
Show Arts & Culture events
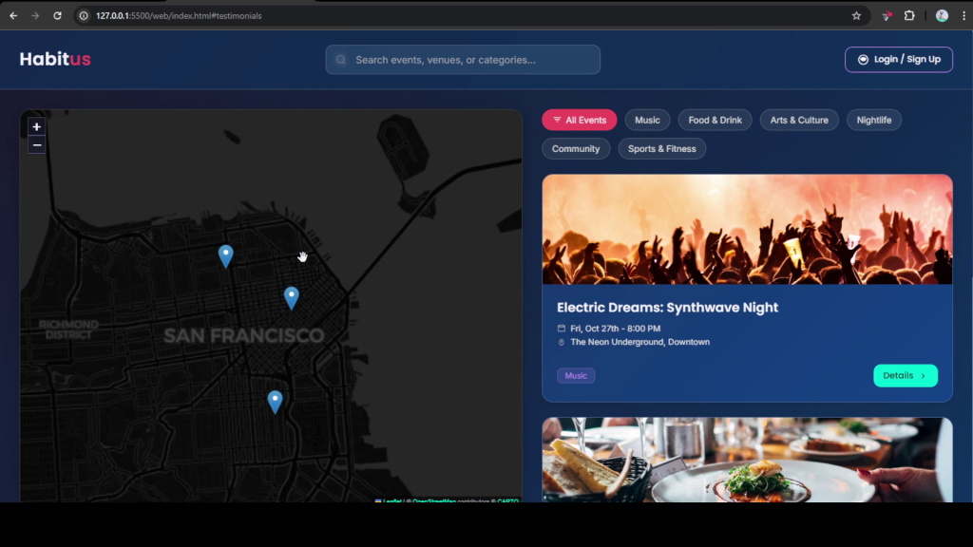[x=799, y=121]
